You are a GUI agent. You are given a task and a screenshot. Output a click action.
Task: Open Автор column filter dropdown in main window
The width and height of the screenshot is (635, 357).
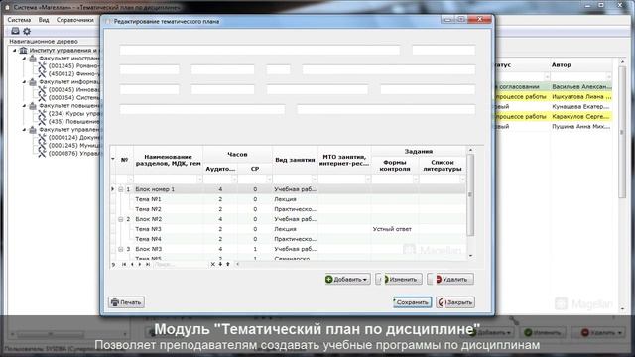click(x=608, y=77)
